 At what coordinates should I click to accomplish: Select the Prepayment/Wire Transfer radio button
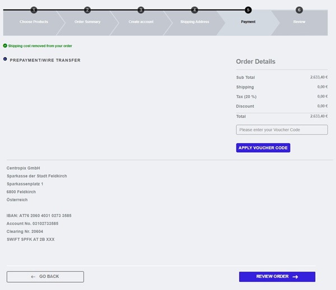pos(5,59)
